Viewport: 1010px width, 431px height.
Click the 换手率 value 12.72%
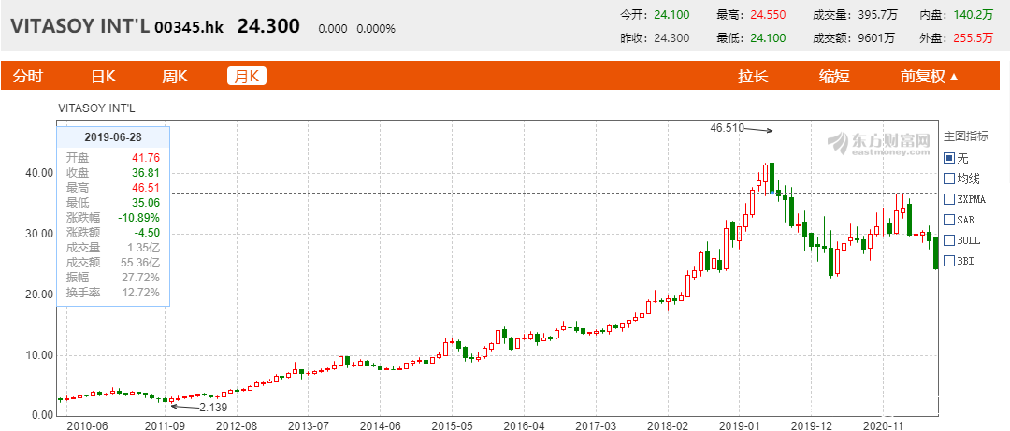click(142, 293)
